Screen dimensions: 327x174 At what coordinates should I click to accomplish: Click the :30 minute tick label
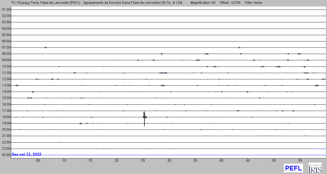click(169, 161)
